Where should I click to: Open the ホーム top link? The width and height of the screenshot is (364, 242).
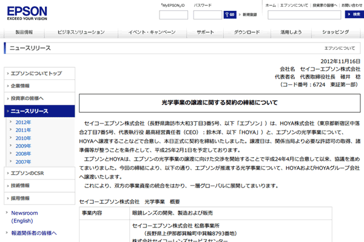click(x=271, y=5)
